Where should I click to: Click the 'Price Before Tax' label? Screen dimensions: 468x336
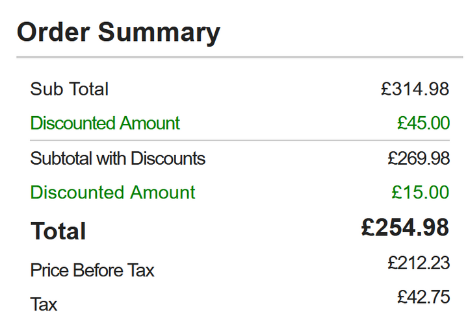[92, 270]
